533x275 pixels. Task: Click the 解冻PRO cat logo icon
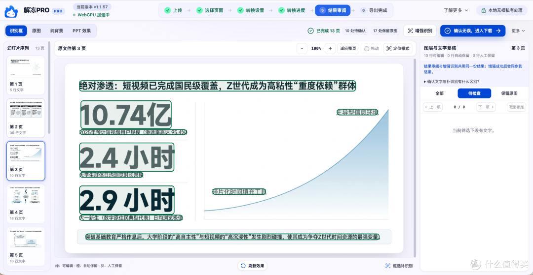[11, 11]
